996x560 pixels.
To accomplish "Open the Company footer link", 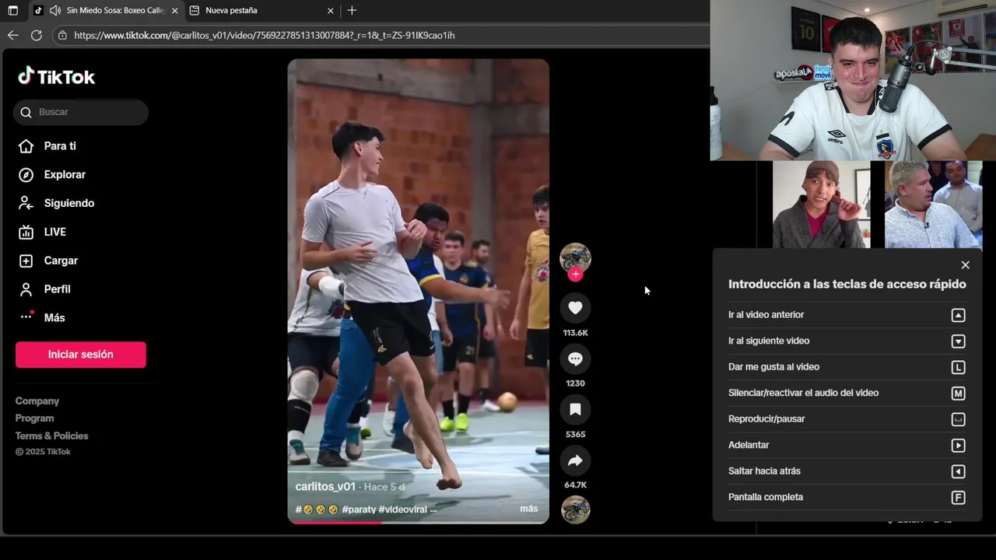I will tap(37, 401).
